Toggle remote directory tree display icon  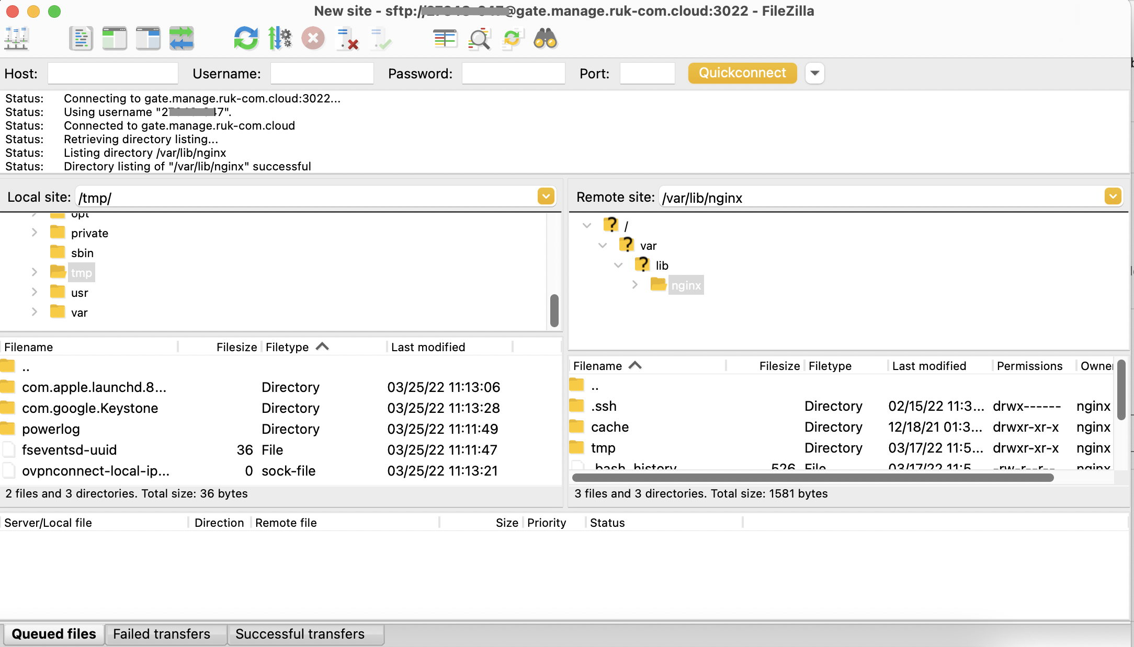(148, 39)
